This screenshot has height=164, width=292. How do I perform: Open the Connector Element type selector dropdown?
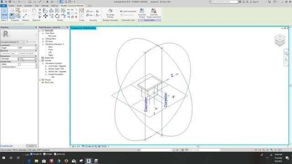point(12,42)
